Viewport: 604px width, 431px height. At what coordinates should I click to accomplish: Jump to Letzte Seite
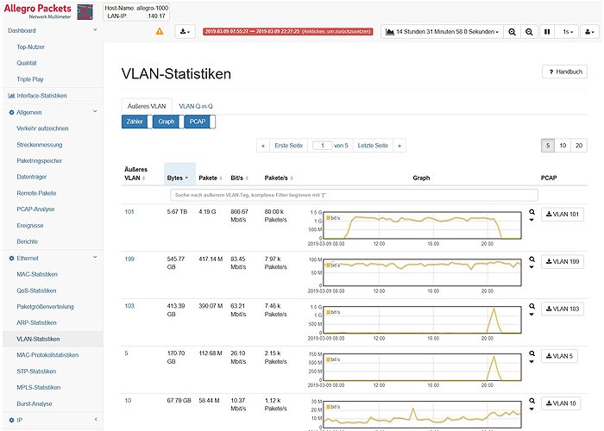pos(373,146)
